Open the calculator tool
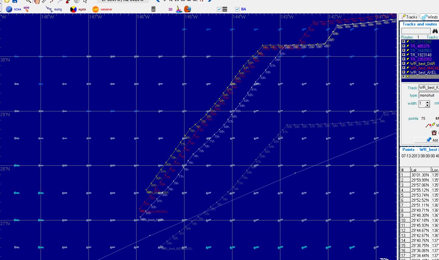439x260 pixels. [x=153, y=9]
